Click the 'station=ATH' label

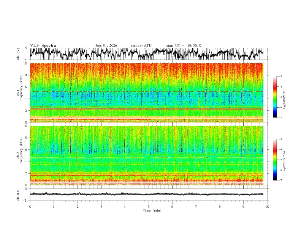coord(141,45)
